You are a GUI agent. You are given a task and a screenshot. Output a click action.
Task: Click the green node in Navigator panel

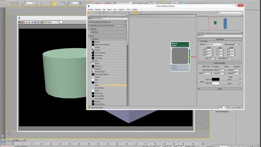click(215, 23)
